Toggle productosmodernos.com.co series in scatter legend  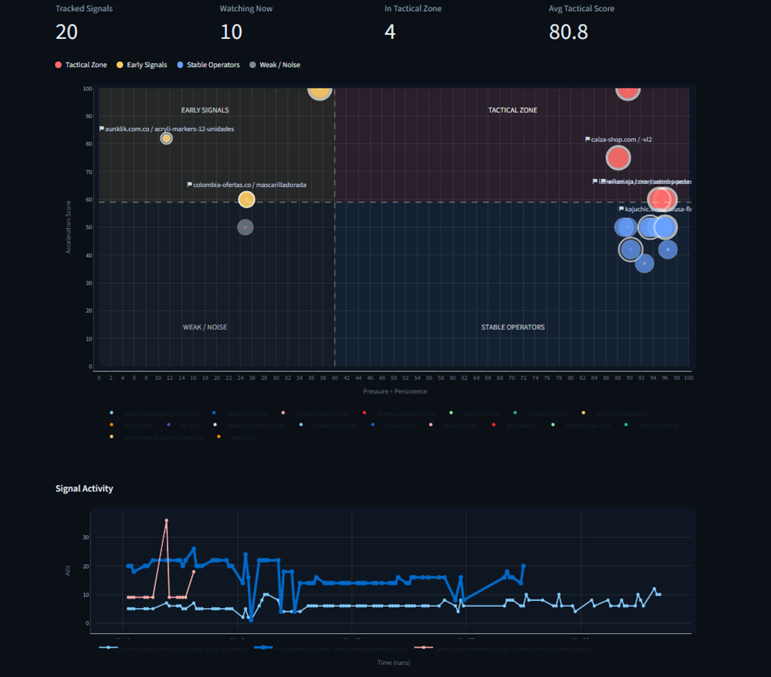click(x=160, y=414)
